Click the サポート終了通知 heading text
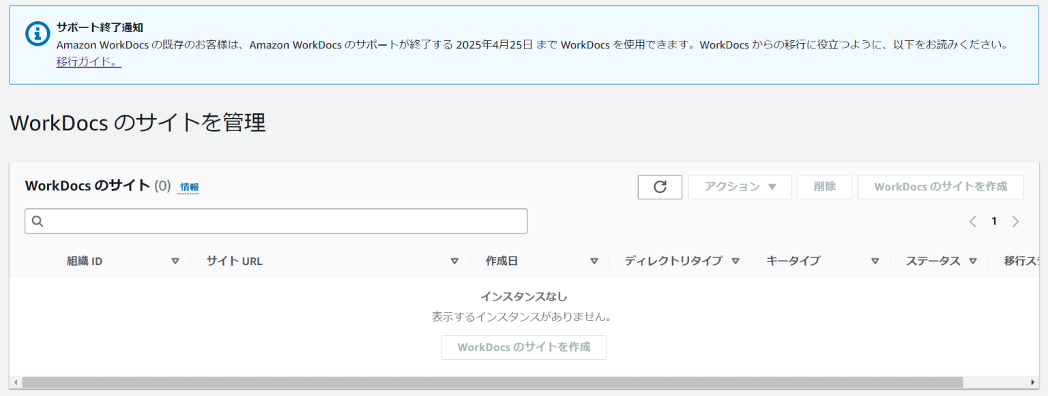This screenshot has height=396, width=1048. point(100,28)
